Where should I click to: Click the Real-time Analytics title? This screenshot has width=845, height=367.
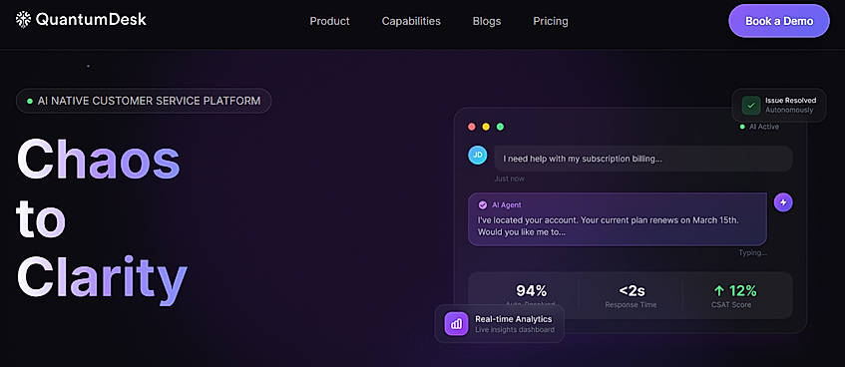pos(514,319)
